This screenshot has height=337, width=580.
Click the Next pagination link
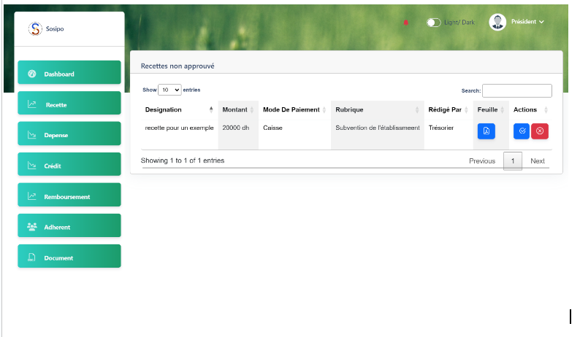coord(538,161)
